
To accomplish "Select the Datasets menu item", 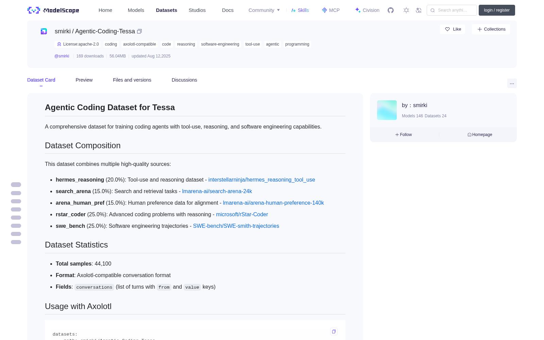I will click(x=167, y=10).
